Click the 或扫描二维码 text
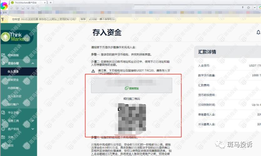Viewport: 261px width, 156px height. pos(132,99)
